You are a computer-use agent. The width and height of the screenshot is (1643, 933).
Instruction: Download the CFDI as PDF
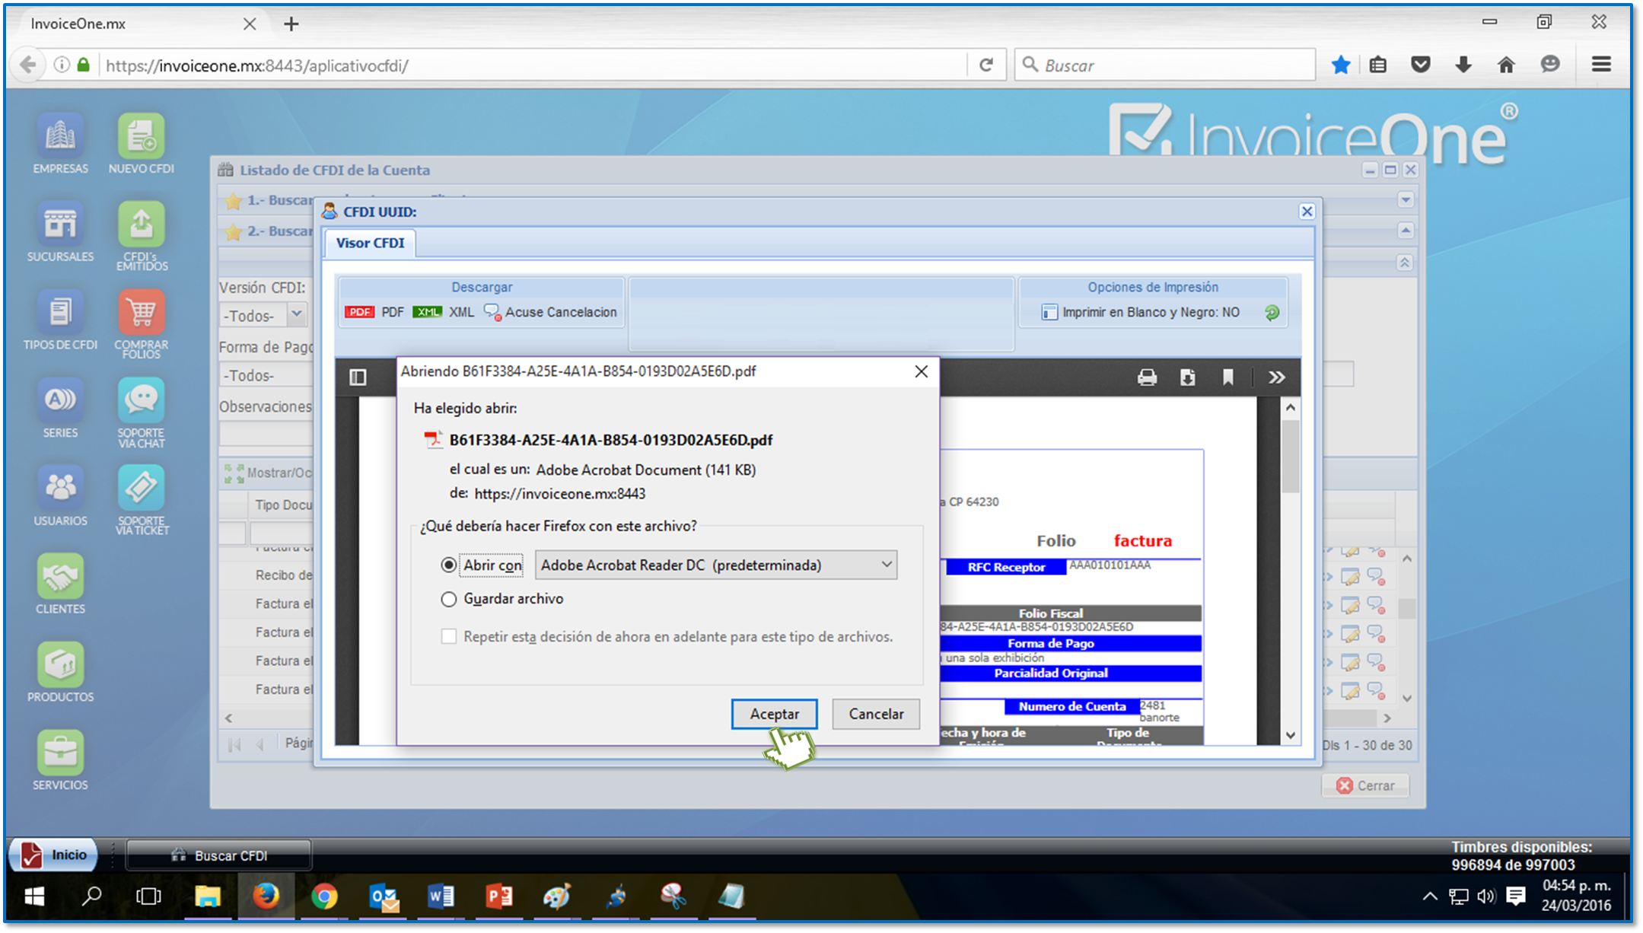[374, 312]
